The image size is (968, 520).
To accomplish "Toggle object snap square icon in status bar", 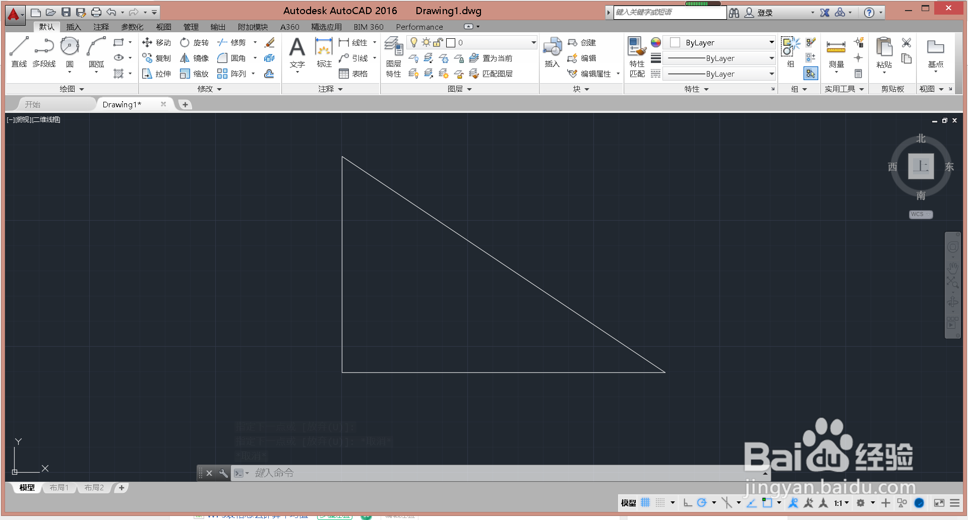I will coord(767,502).
